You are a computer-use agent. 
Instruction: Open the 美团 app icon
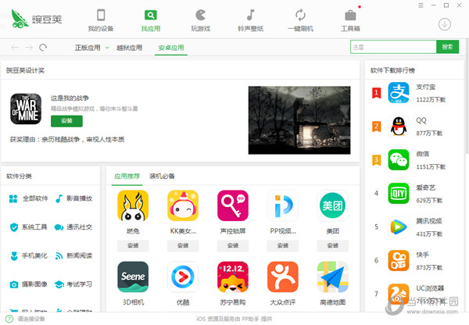[333, 205]
